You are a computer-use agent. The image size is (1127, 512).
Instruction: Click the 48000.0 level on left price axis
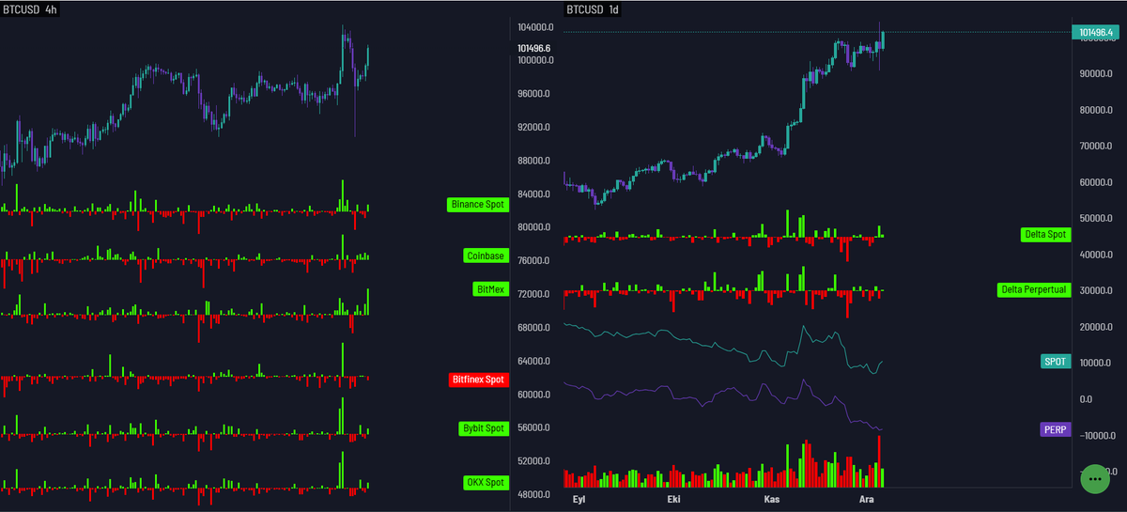pyautogui.click(x=535, y=495)
